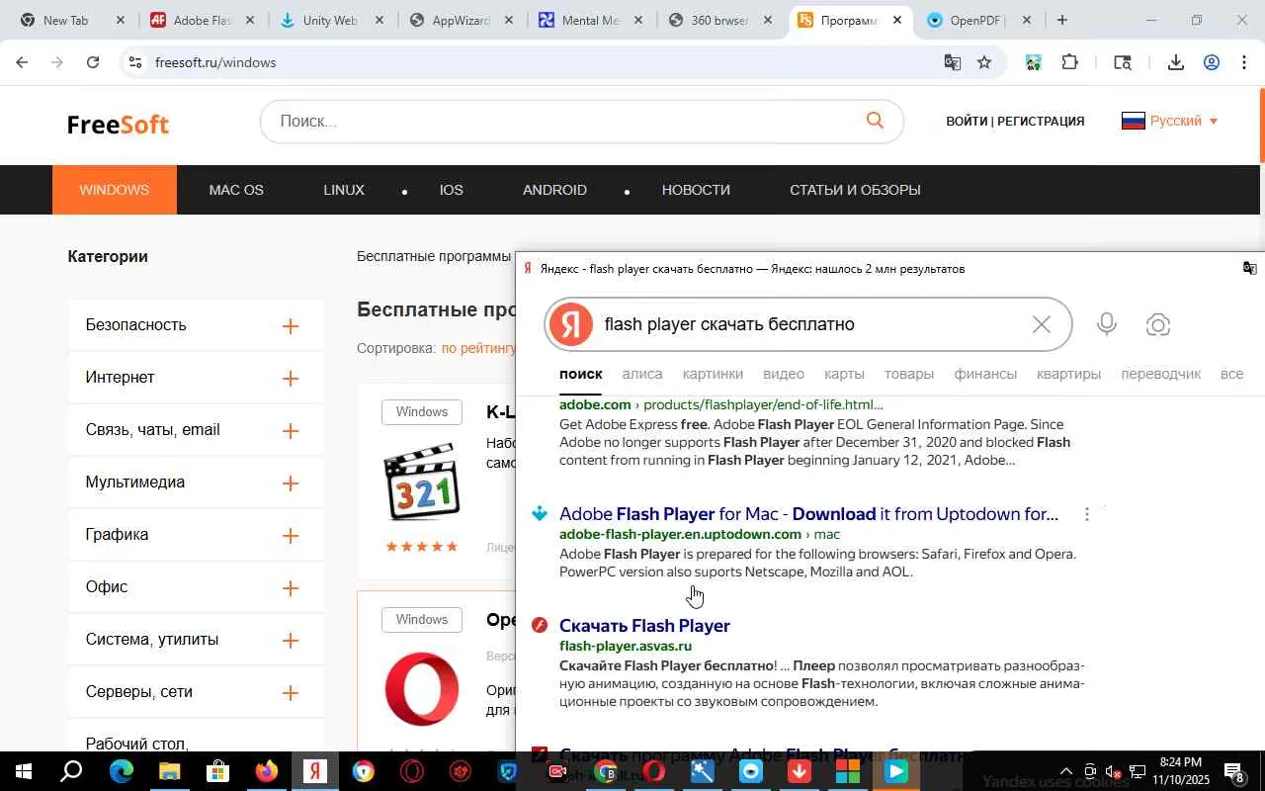Select the ANDROID navigation tab
This screenshot has height=791, width=1265.
pos(554,190)
